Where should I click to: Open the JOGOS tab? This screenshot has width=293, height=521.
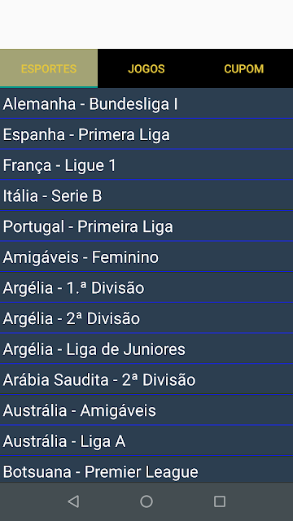click(x=146, y=68)
